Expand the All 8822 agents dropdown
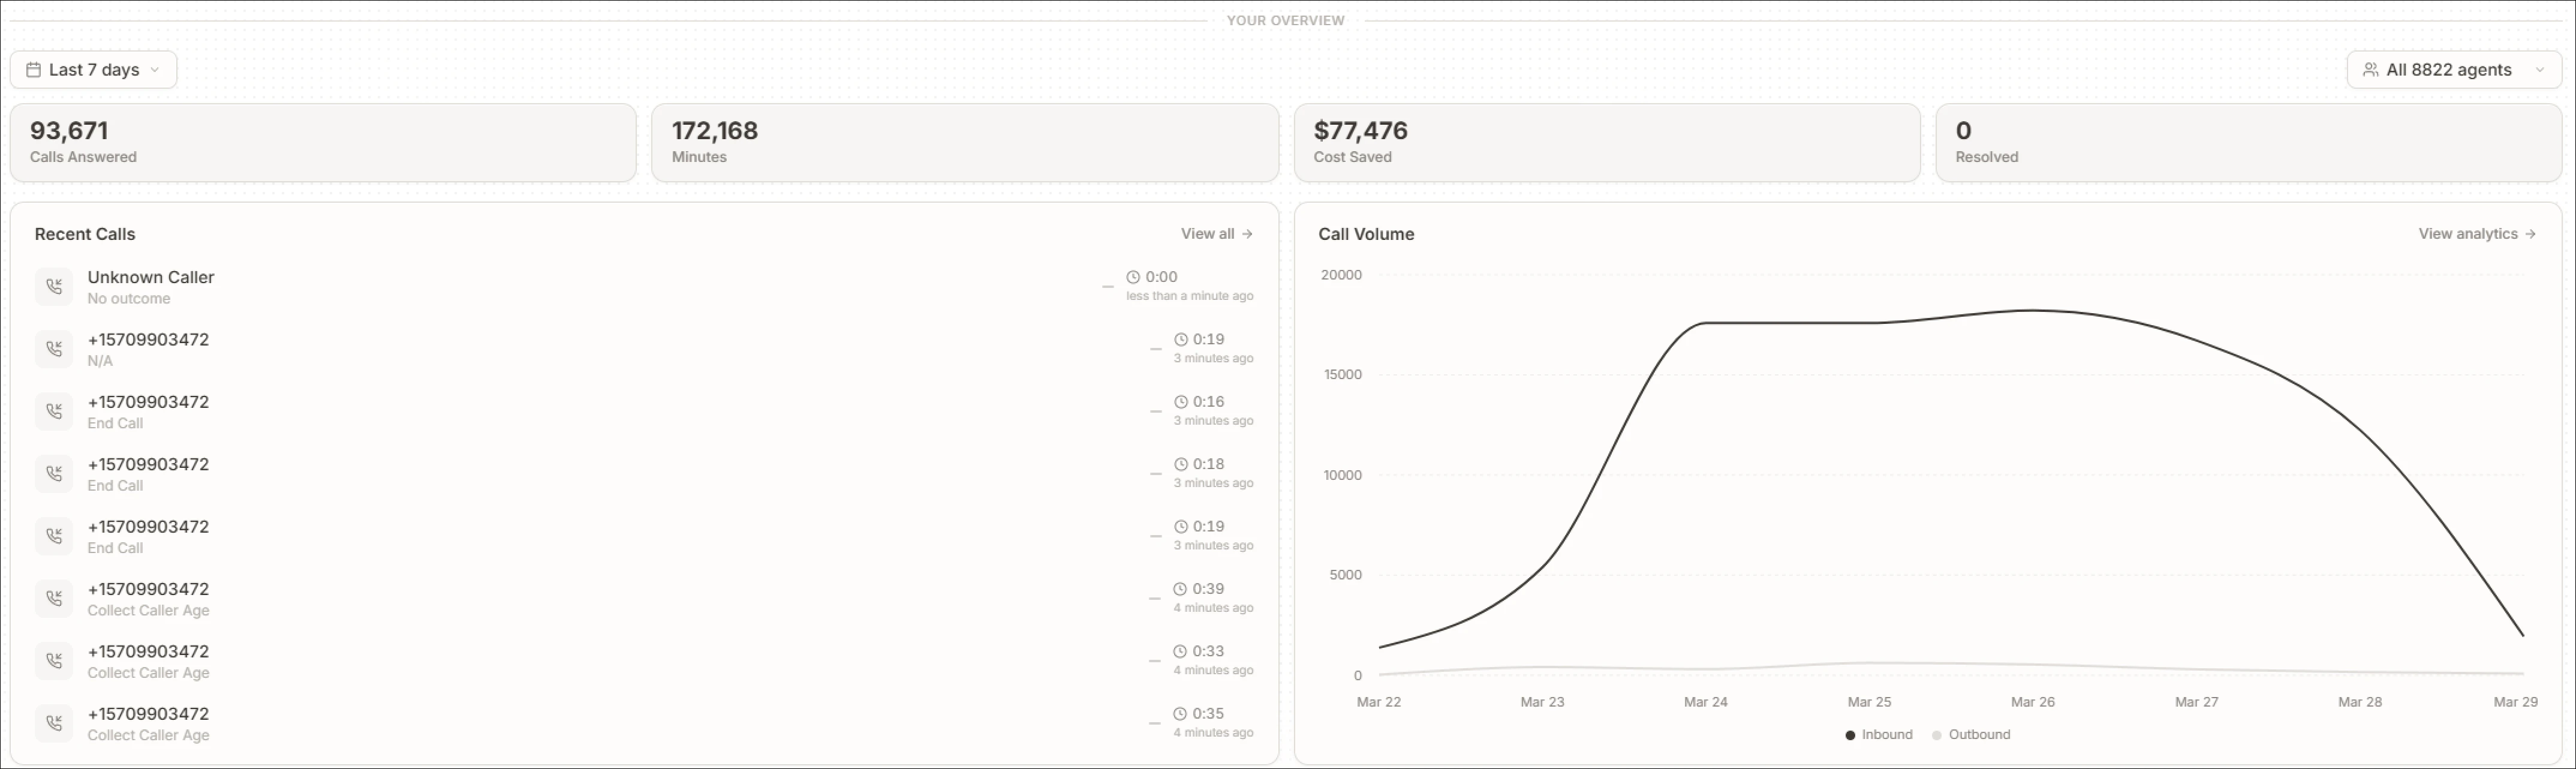Screen dimensions: 2576x769 click(x=2448, y=70)
